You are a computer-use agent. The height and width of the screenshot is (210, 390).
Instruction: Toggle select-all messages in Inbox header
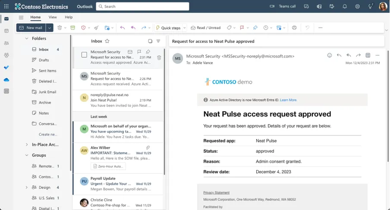(x=150, y=41)
